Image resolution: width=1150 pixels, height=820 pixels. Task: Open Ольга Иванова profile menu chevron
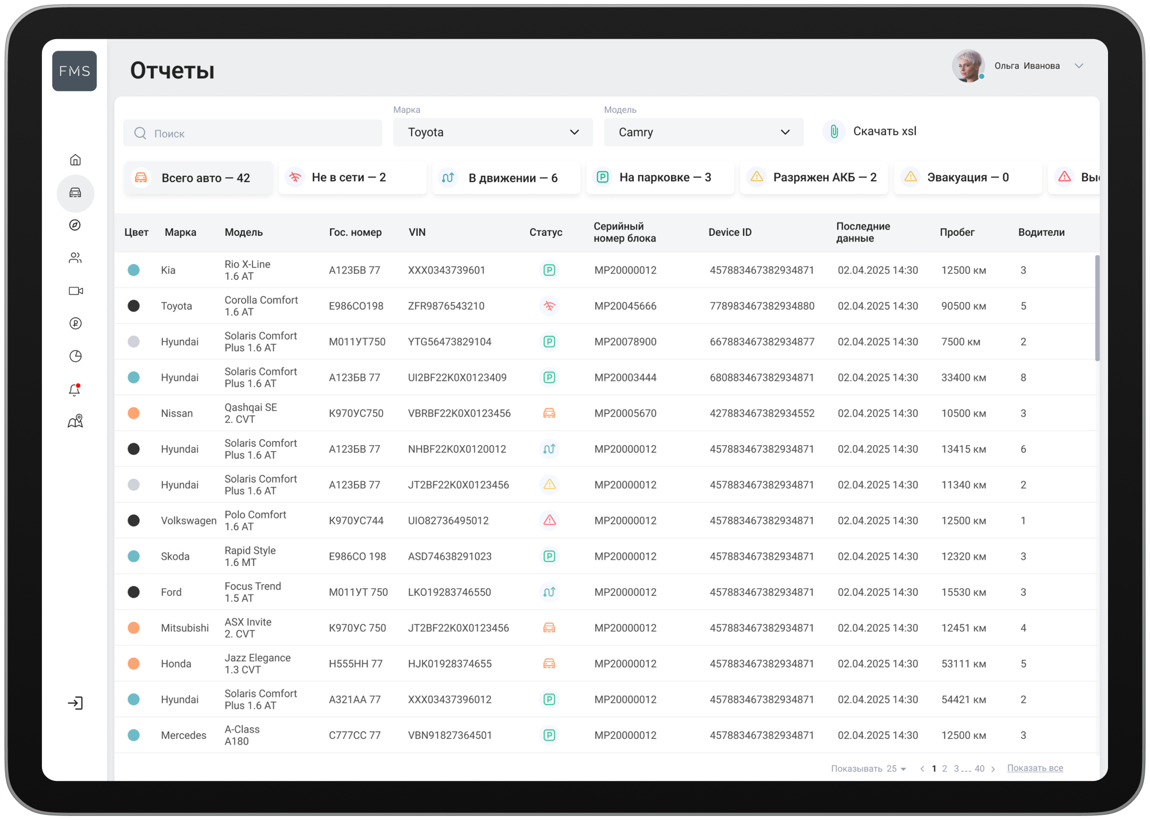tap(1079, 66)
